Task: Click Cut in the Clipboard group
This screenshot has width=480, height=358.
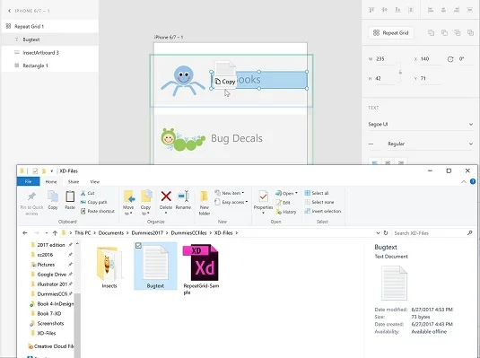Action: coord(88,193)
